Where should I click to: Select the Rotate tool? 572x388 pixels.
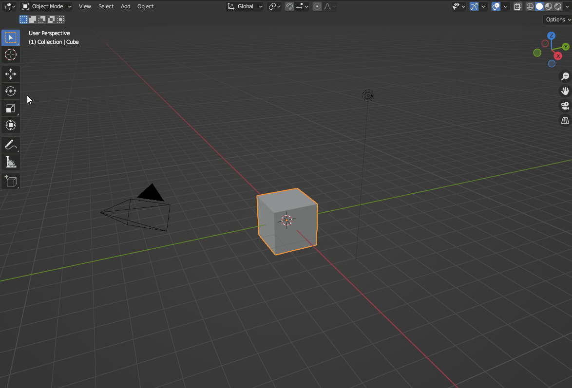[11, 91]
